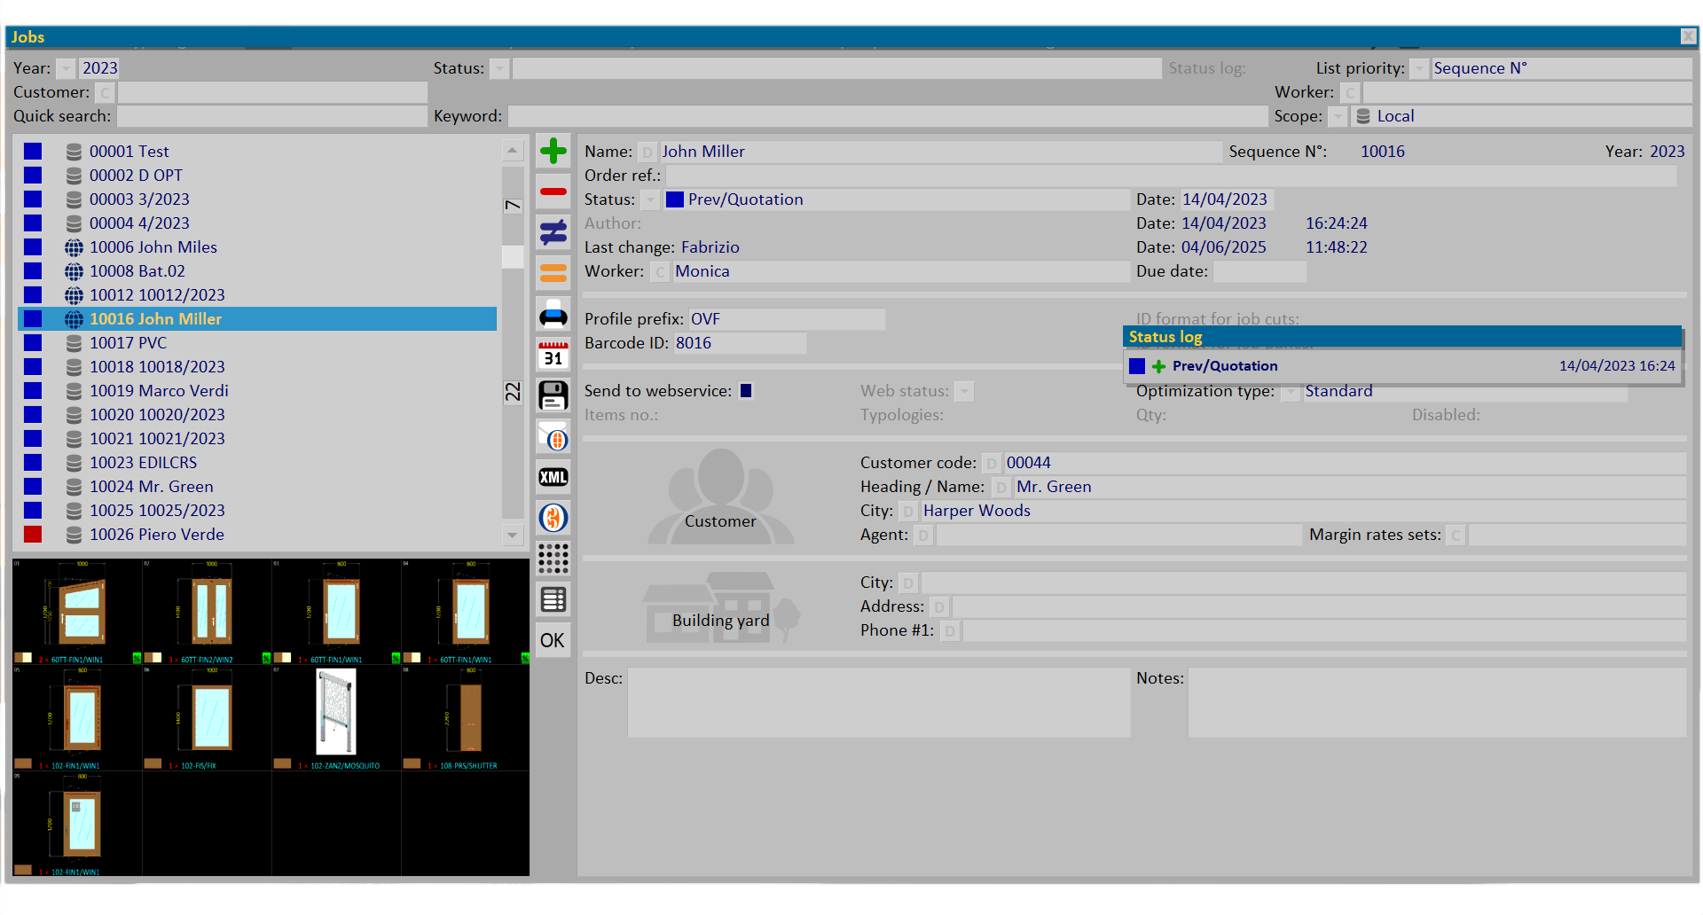This screenshot has height=915, width=1703.
Task: Expand the Status filter dropdown at top
Action: (500, 69)
